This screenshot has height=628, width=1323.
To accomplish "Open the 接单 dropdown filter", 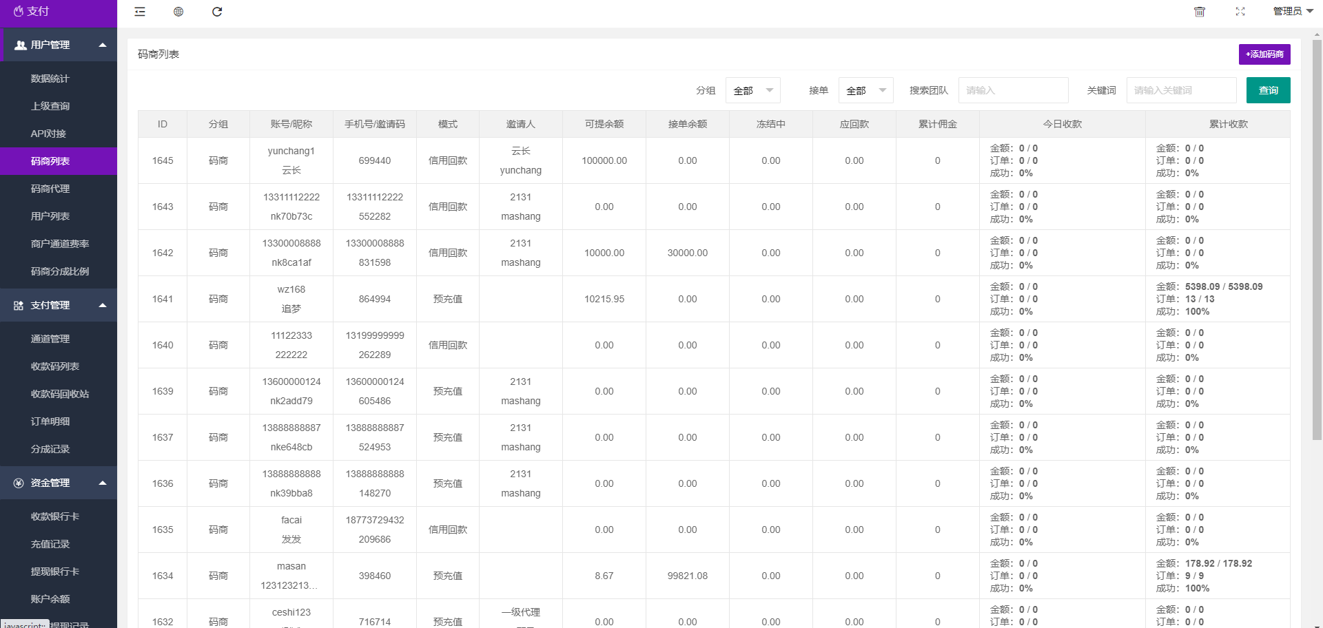I will pos(865,90).
